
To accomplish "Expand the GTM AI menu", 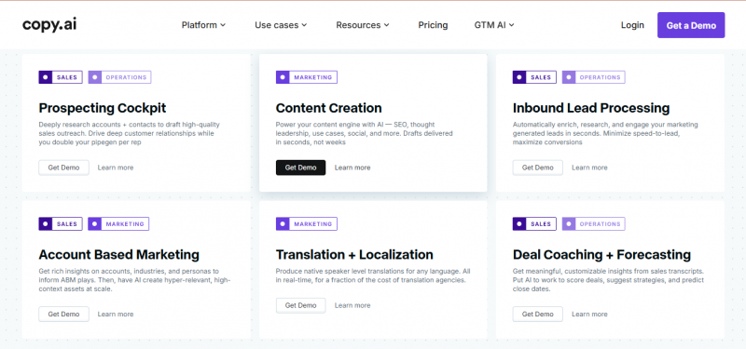I will (x=494, y=25).
